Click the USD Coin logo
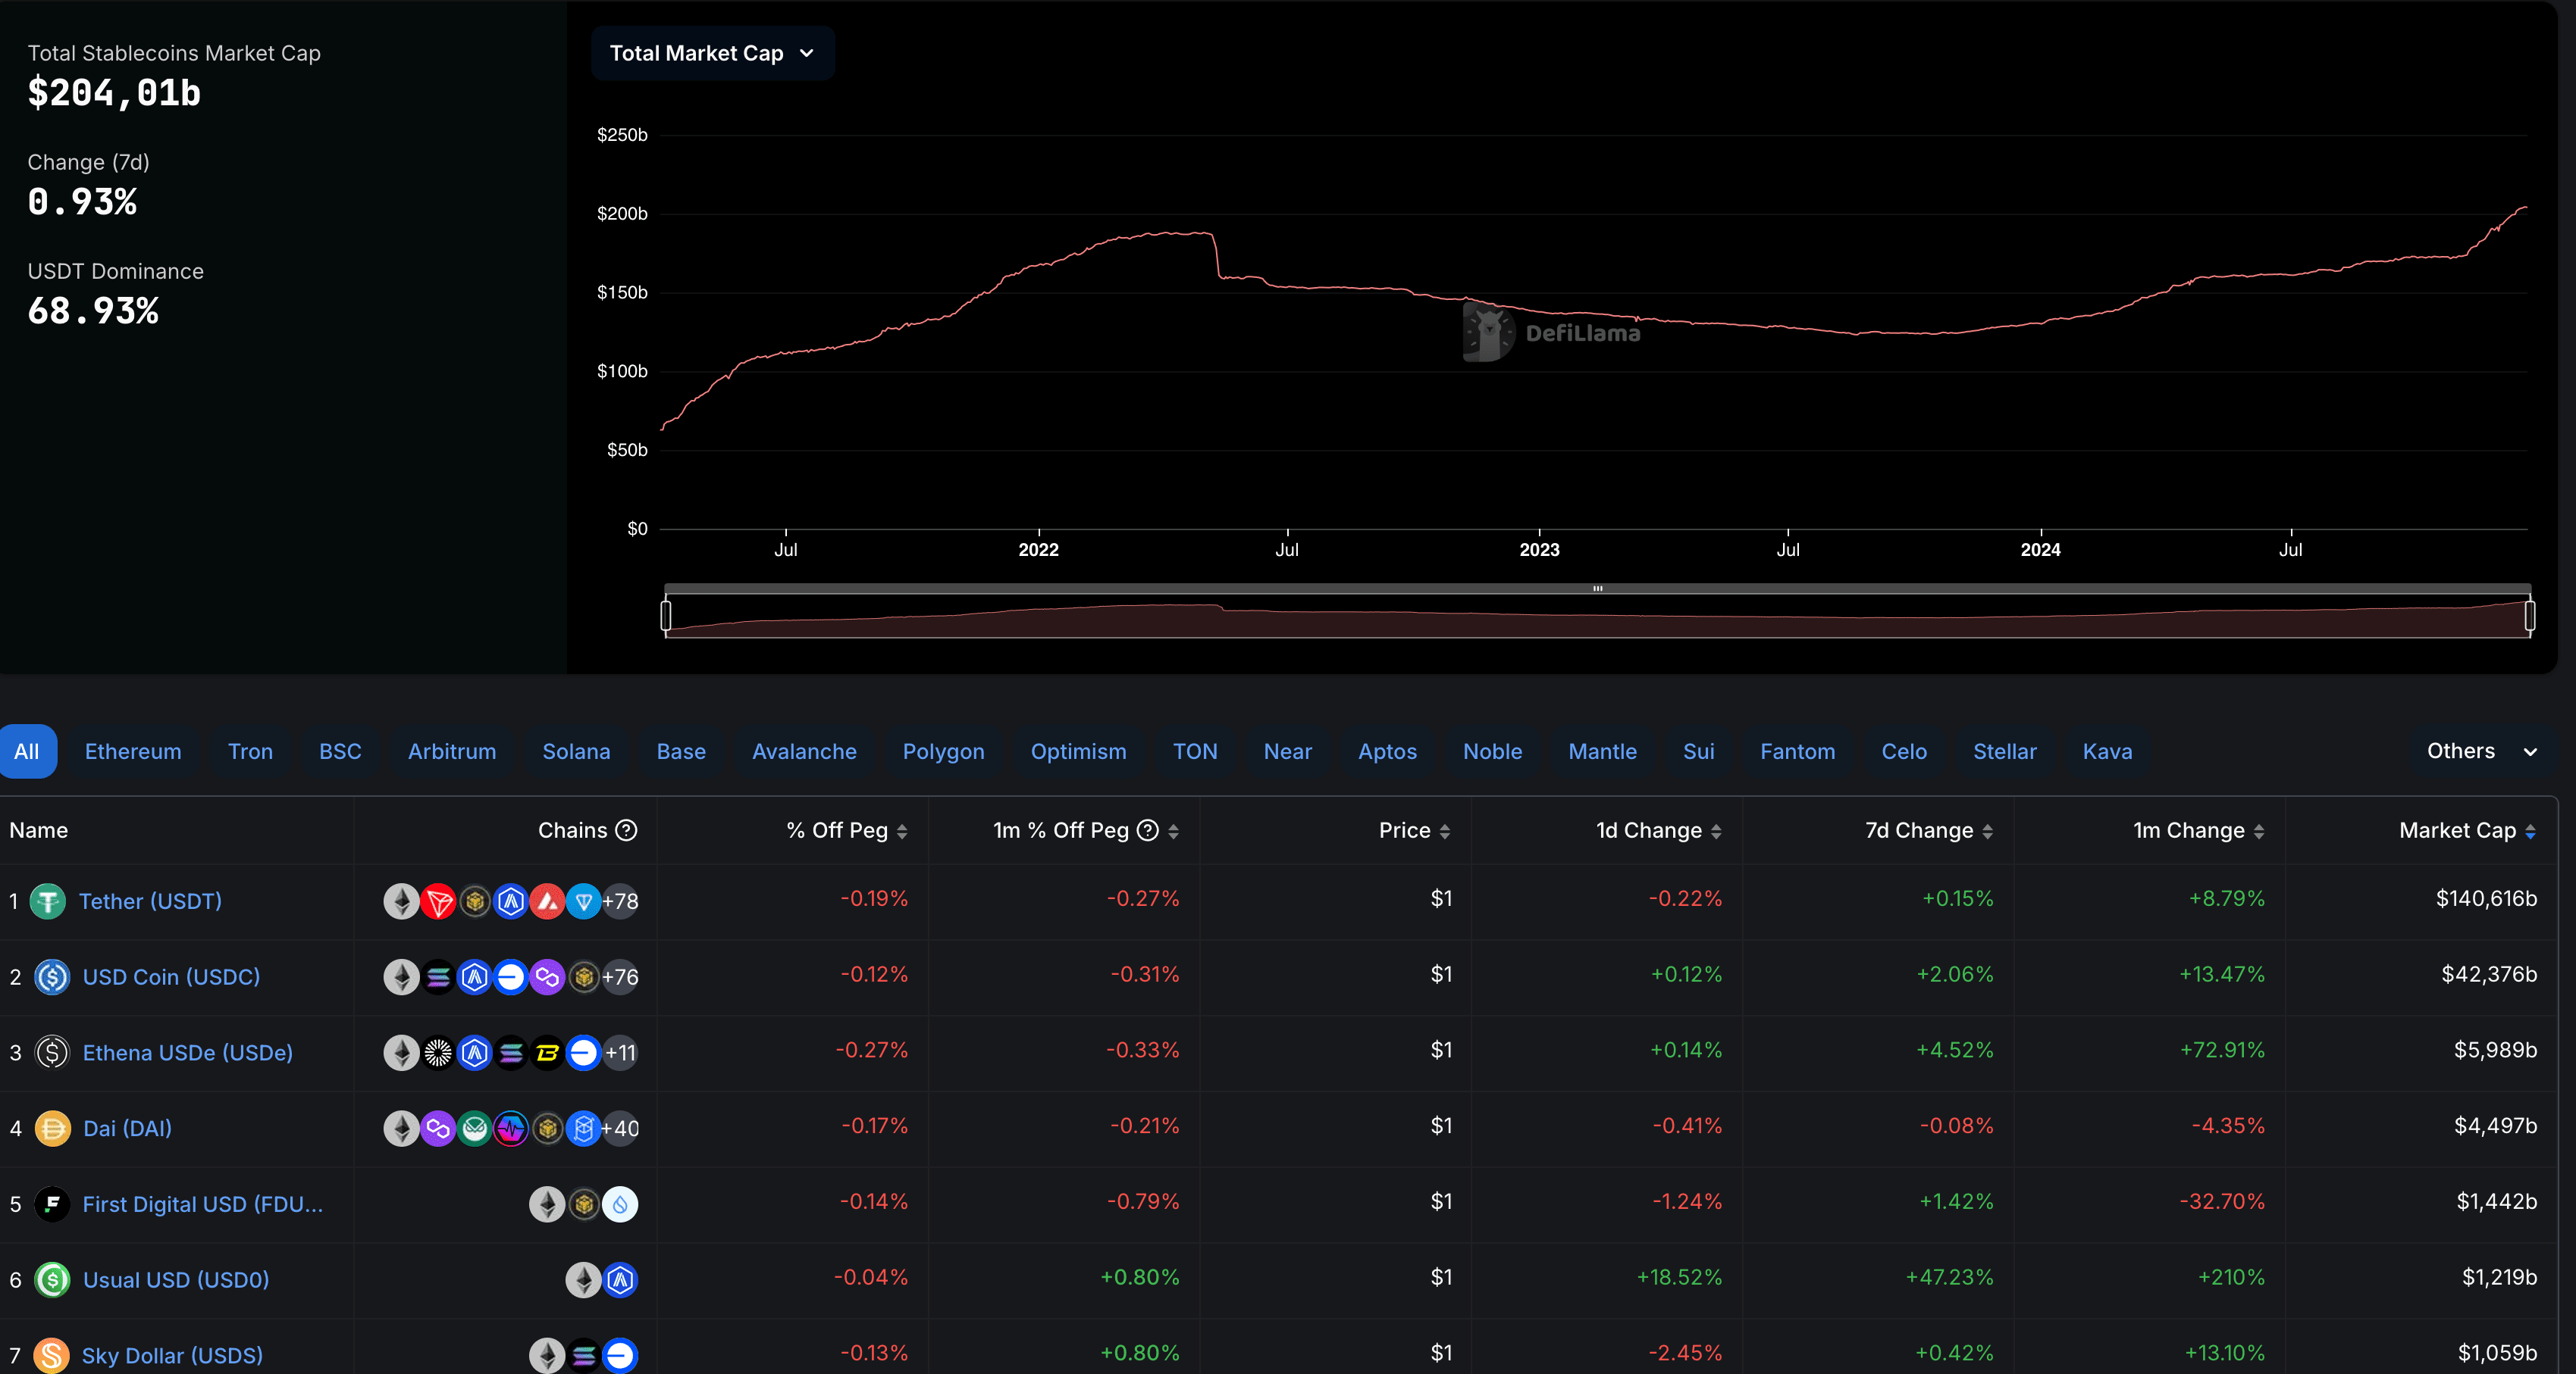Screen dimensions: 2576x1374 [x=52, y=976]
